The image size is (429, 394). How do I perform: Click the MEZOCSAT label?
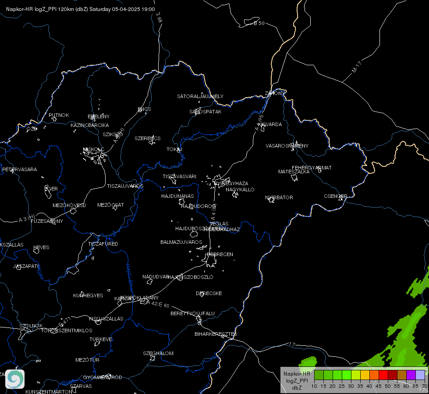click(110, 205)
